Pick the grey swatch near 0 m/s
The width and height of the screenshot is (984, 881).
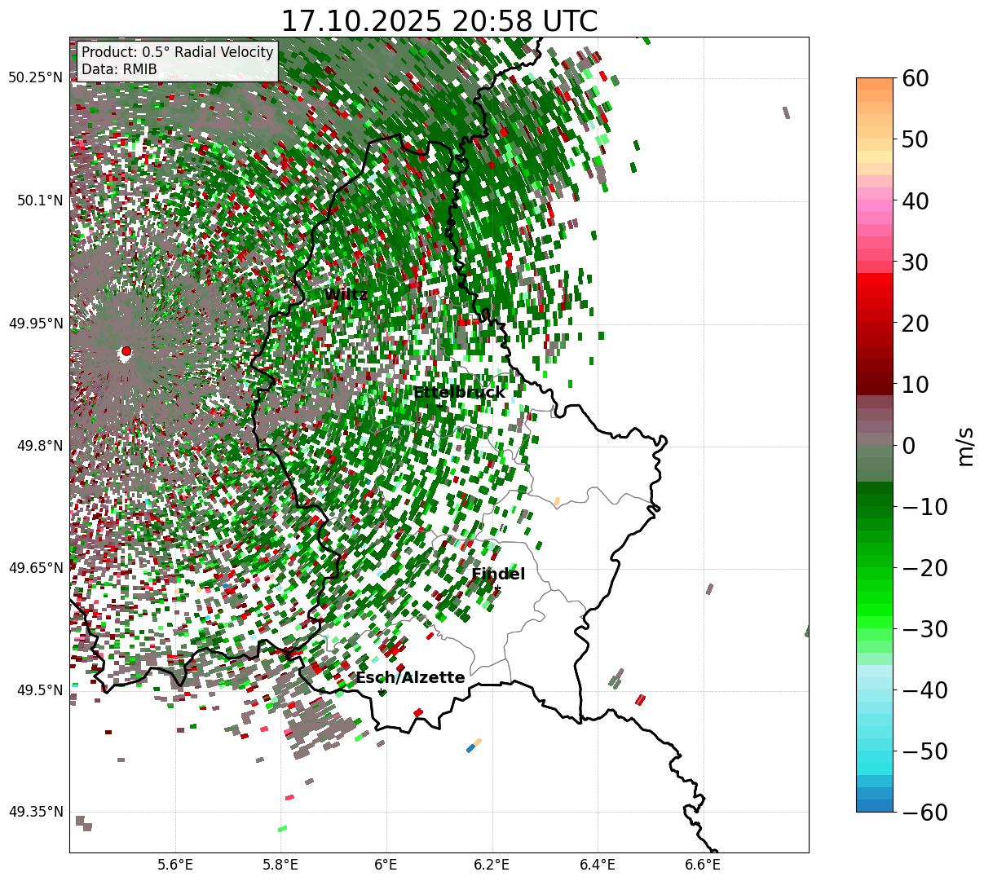tap(875, 440)
